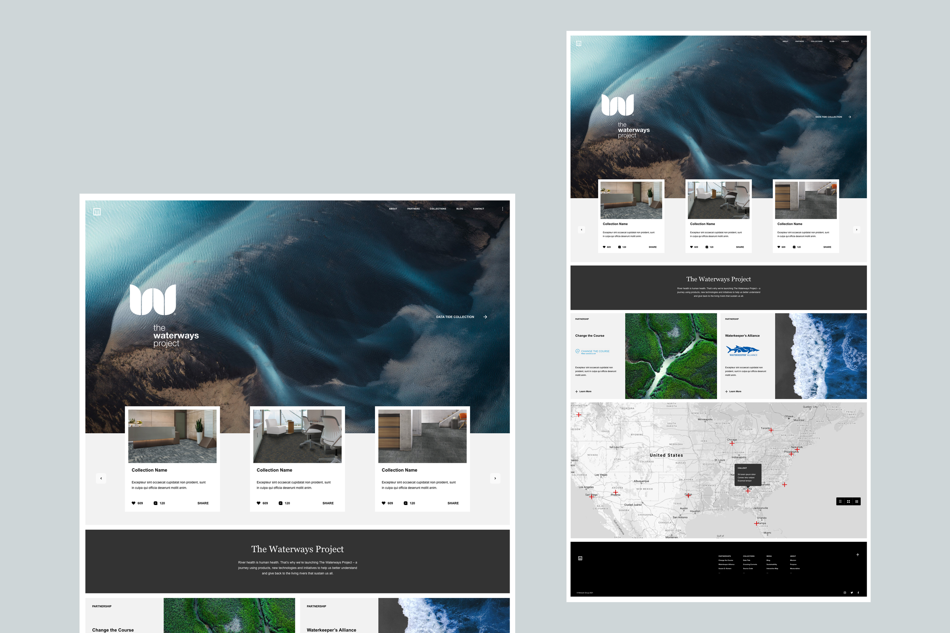Image resolution: width=950 pixels, height=633 pixels.
Task: Go to previous collections in the right mockup carousel
Action: coord(581,230)
